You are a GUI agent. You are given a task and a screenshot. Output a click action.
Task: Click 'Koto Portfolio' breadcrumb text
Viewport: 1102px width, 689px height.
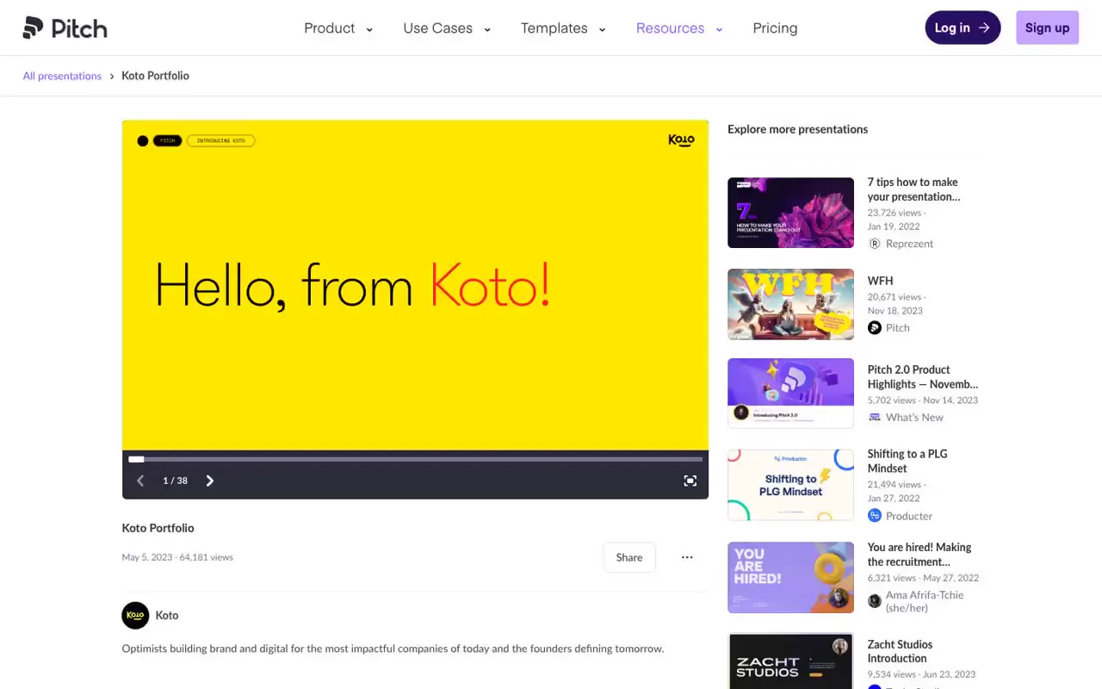tap(155, 76)
